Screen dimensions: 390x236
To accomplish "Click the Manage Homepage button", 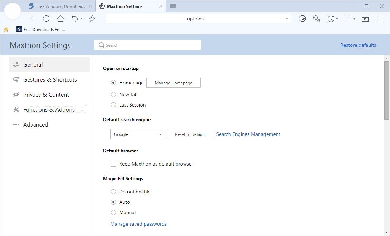I will pyautogui.click(x=174, y=83).
